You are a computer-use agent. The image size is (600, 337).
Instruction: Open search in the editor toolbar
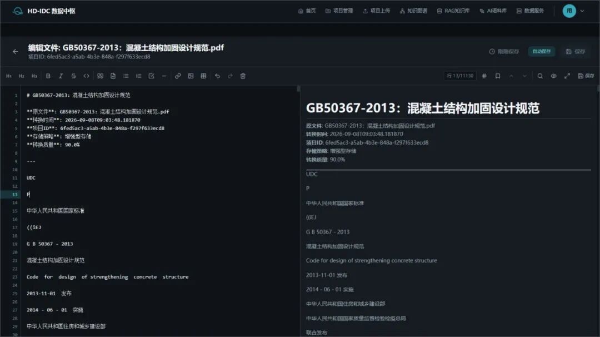[540, 76]
